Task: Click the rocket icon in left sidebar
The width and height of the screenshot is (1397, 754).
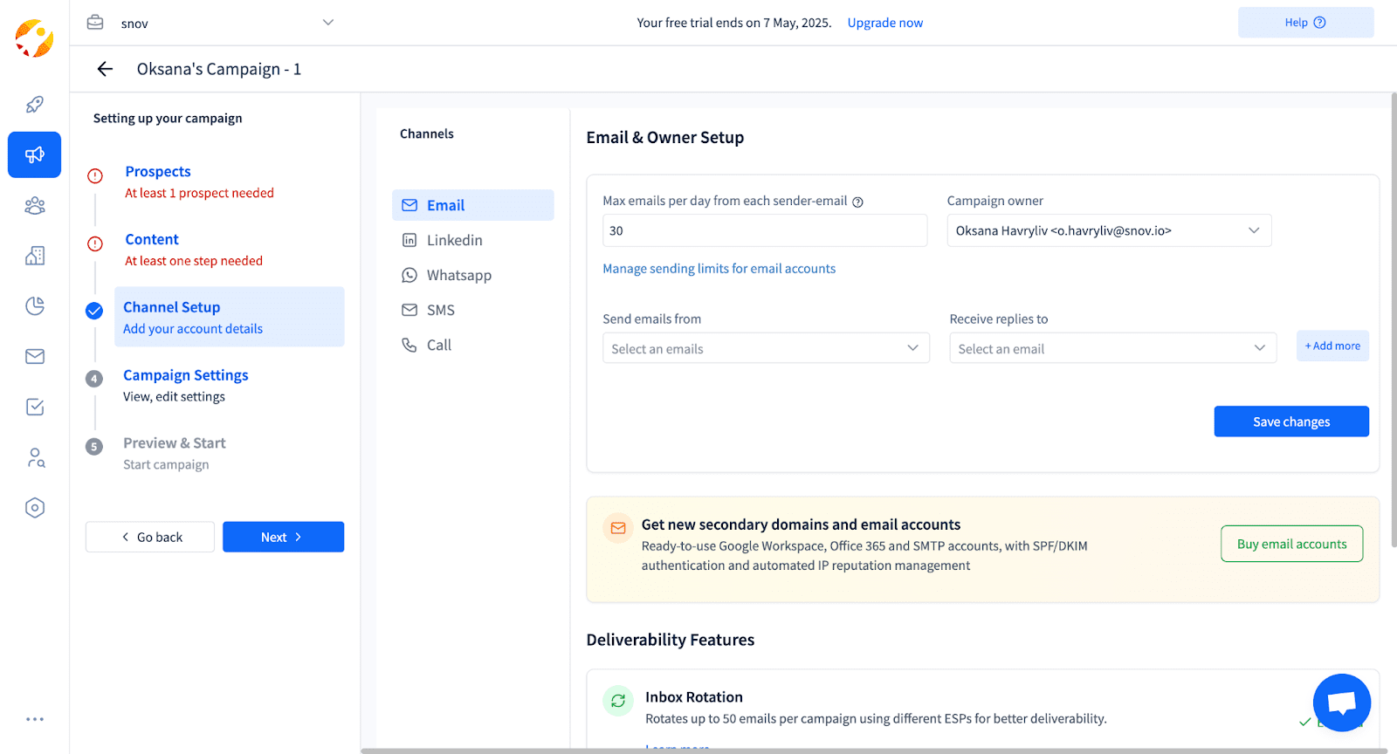Action: [x=35, y=105]
